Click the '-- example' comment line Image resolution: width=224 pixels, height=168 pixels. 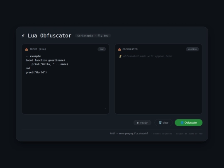click(33, 56)
